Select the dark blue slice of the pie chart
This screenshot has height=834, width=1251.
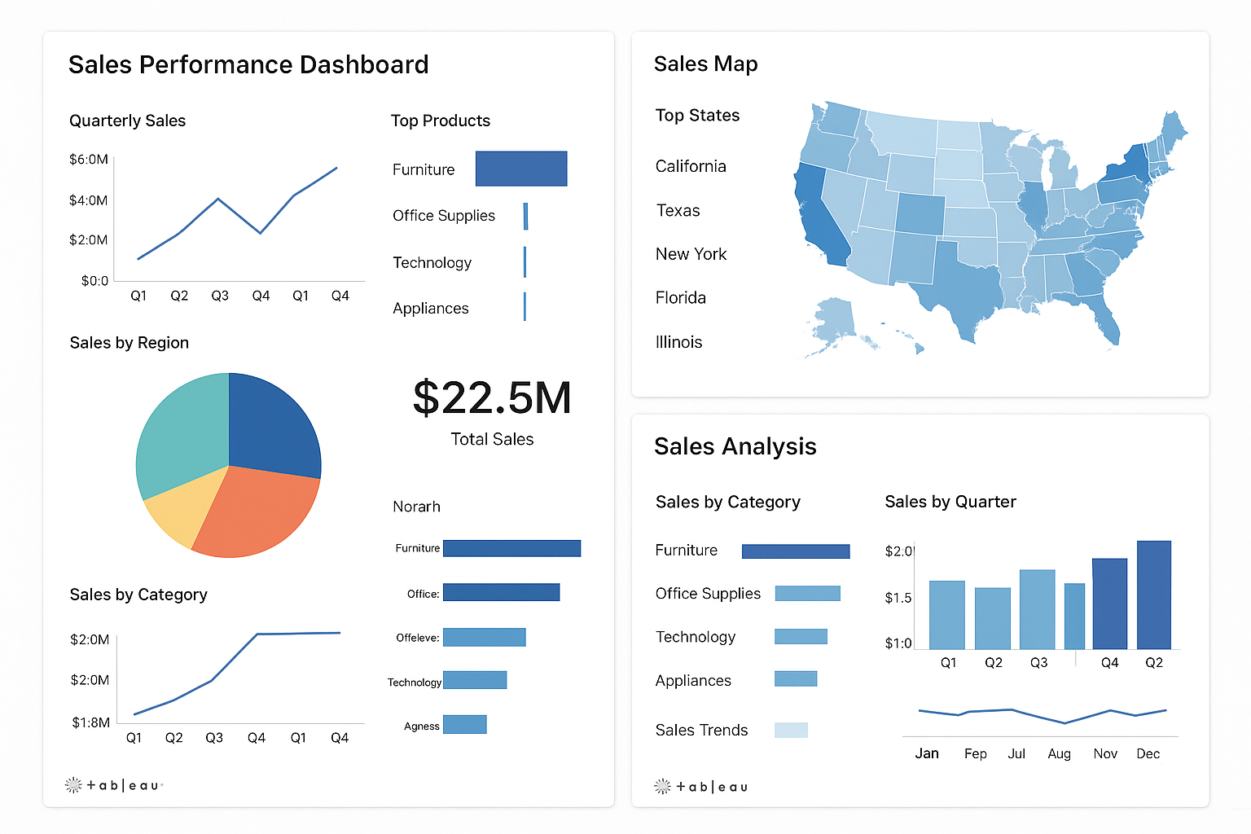click(273, 422)
